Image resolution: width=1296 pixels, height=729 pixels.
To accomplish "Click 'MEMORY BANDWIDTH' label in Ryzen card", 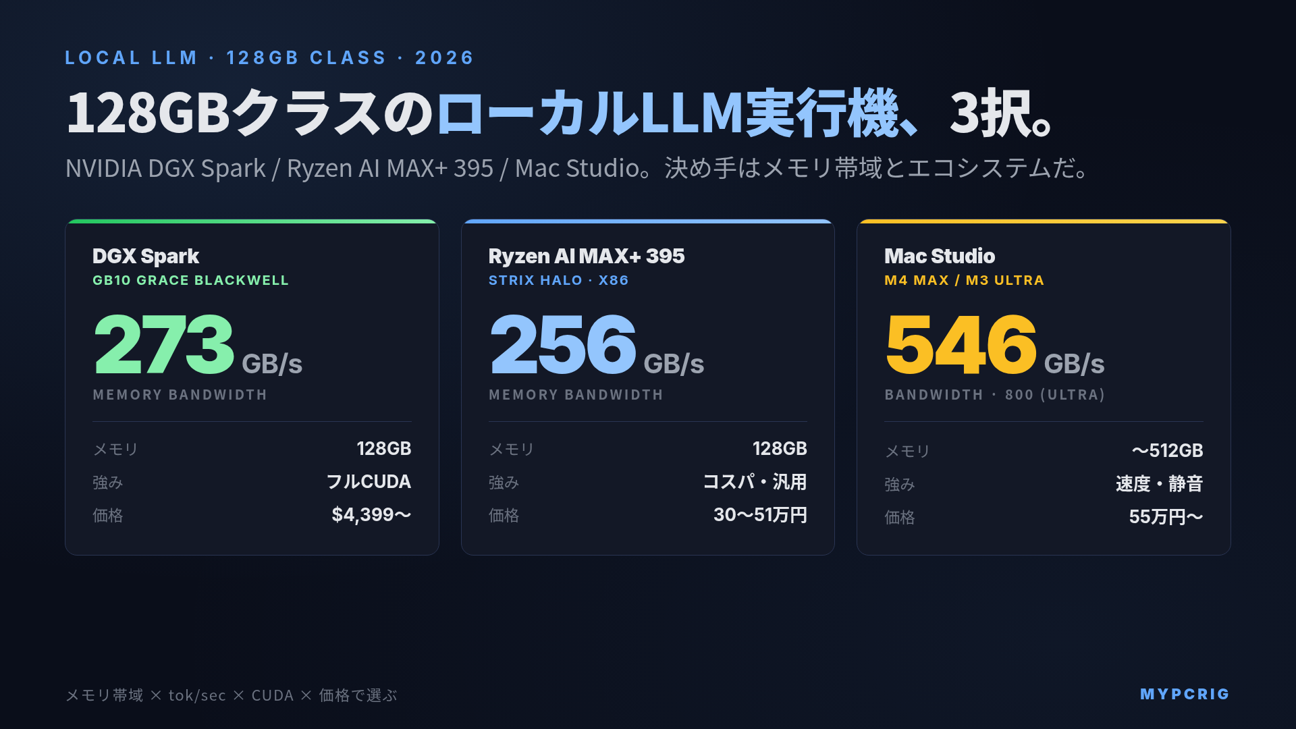I will coord(576,395).
